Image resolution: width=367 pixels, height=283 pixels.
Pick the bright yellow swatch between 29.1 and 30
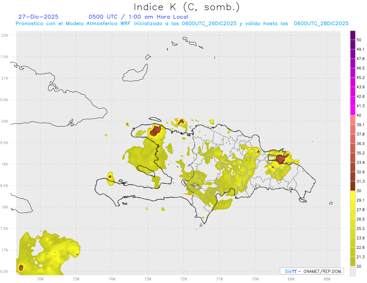tap(353, 195)
